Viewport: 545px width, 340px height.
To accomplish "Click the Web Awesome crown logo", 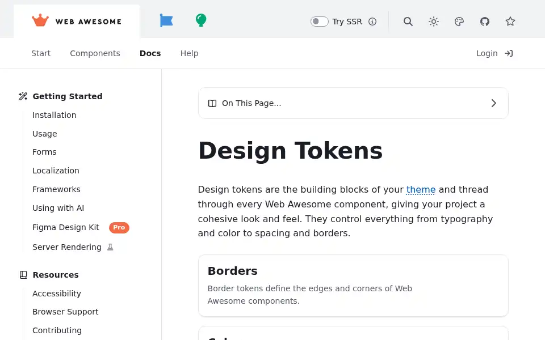I will pyautogui.click(x=40, y=20).
